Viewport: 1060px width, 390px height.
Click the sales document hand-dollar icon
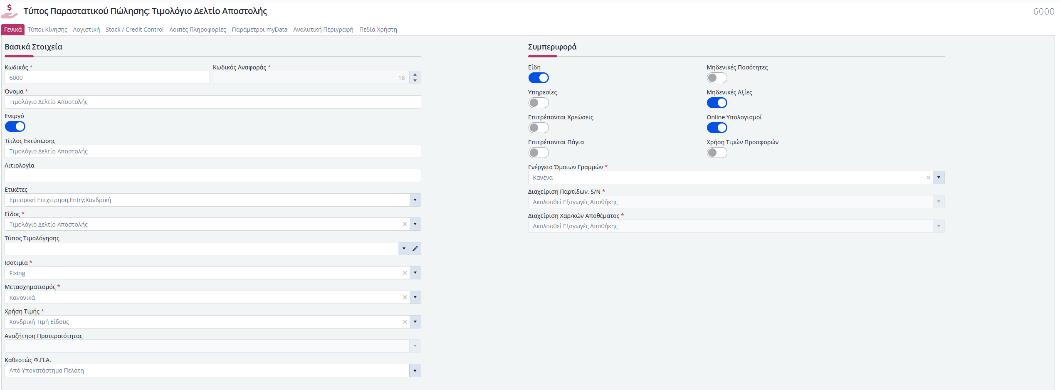(9, 11)
